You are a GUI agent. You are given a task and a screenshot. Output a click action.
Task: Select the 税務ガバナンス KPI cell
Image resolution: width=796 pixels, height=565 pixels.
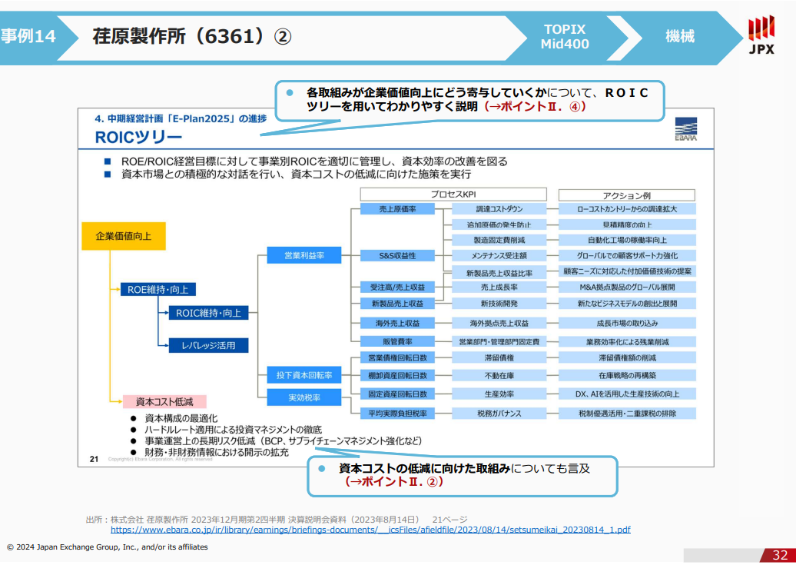coord(499,414)
